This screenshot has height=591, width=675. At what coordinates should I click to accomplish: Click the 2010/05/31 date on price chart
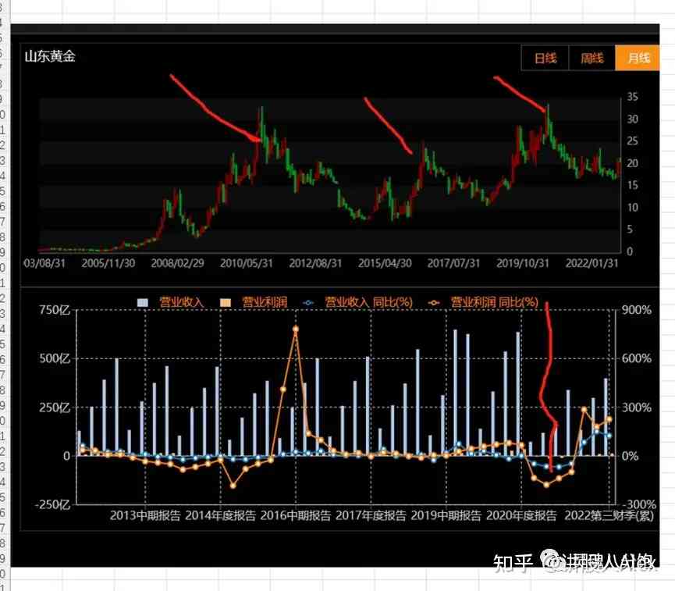click(x=246, y=264)
